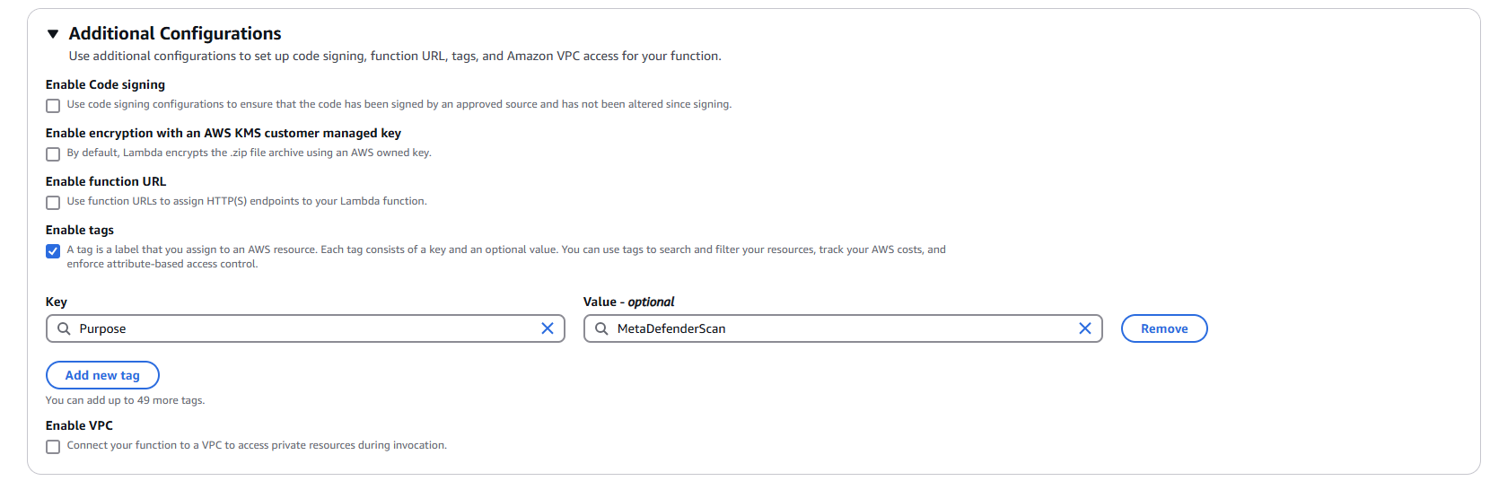This screenshot has height=481, width=1490.
Task: Collapse section using the Additional Configurations triangle arrow
Action: (x=53, y=34)
